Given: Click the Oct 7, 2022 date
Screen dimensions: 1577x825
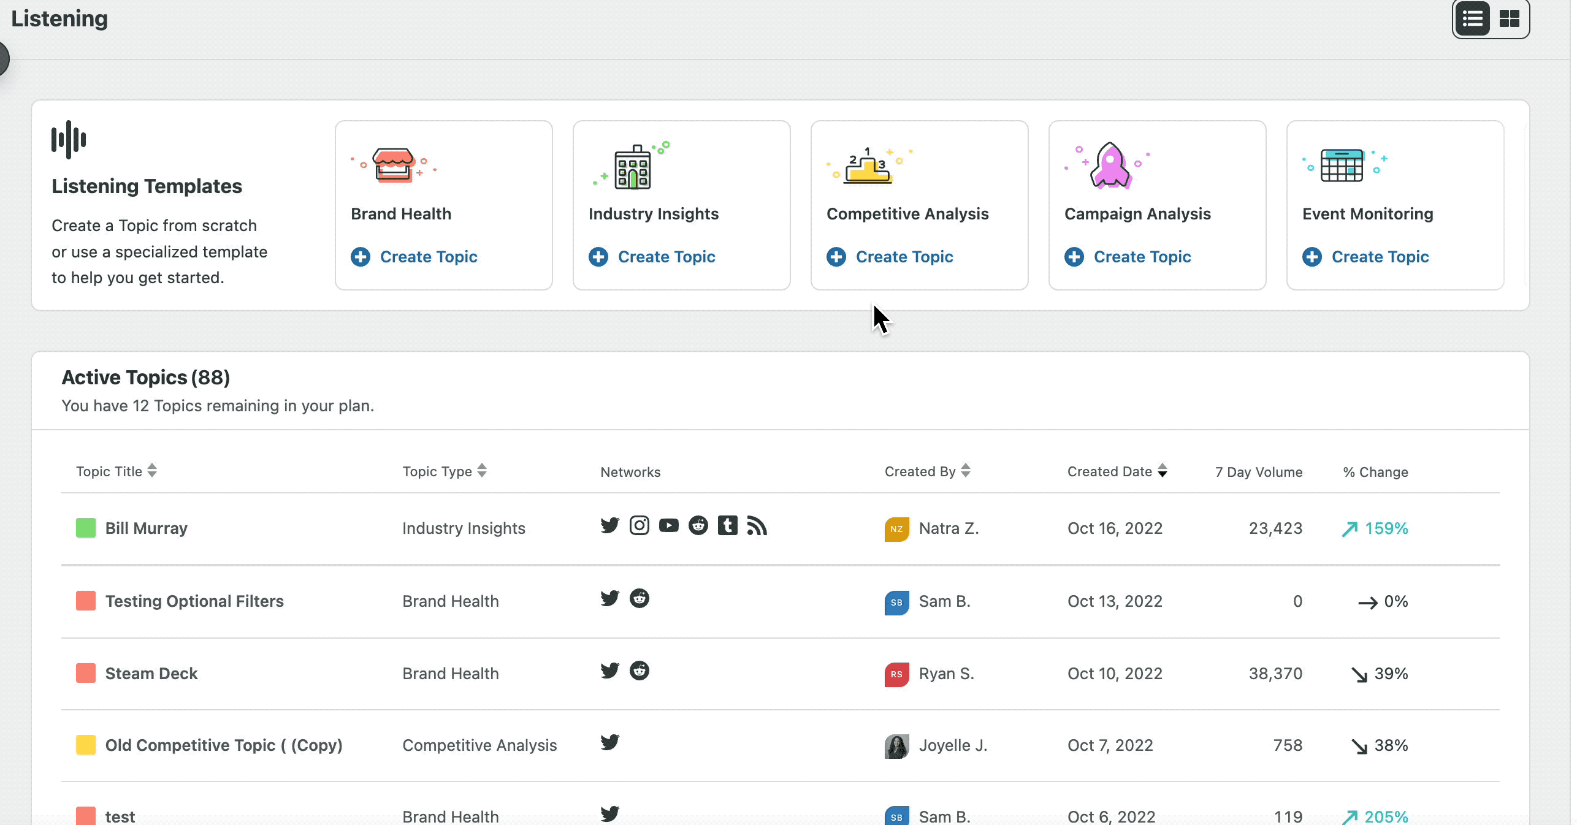Looking at the screenshot, I should (1110, 745).
